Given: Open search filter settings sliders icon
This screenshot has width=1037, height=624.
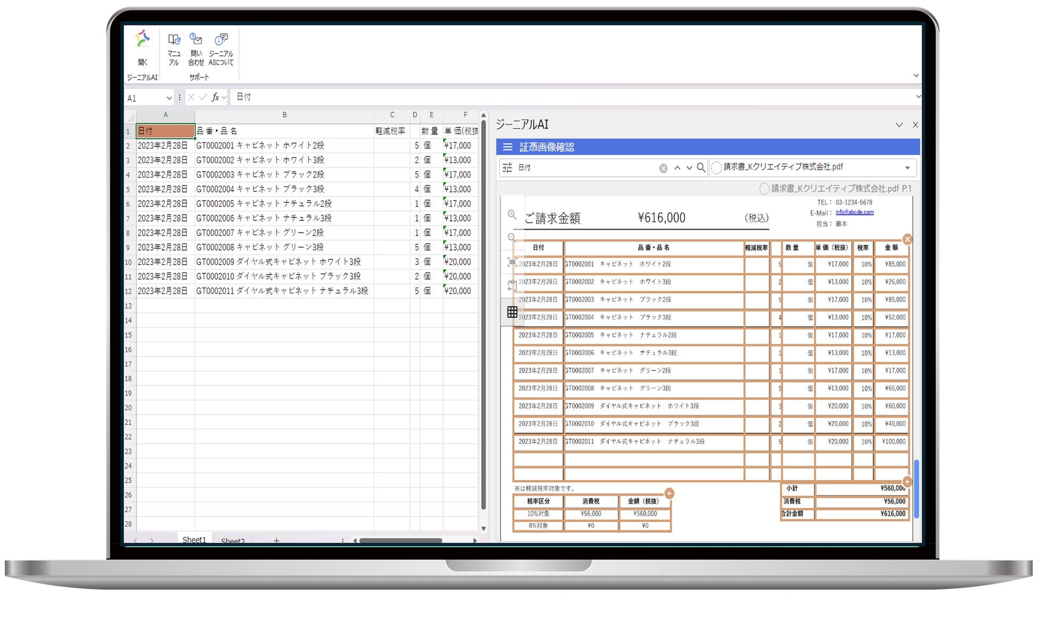Looking at the screenshot, I should point(507,168).
